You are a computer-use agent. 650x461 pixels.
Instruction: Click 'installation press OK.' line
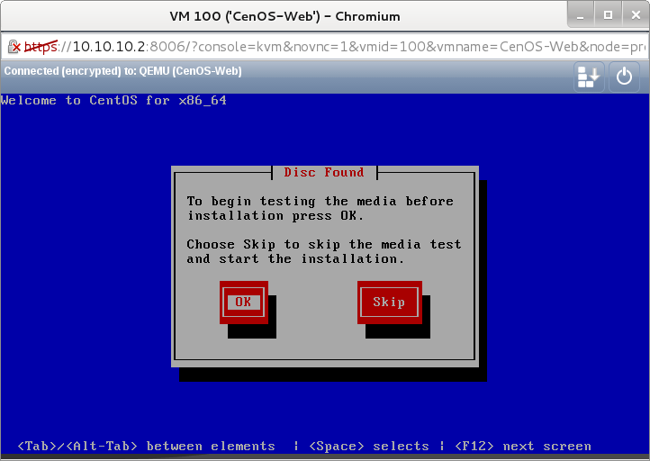point(275,215)
